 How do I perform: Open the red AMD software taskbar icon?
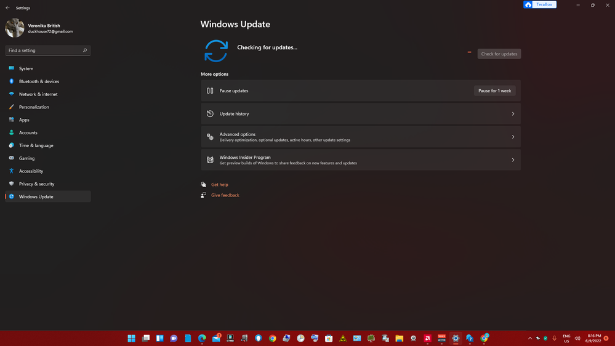pyautogui.click(x=427, y=338)
